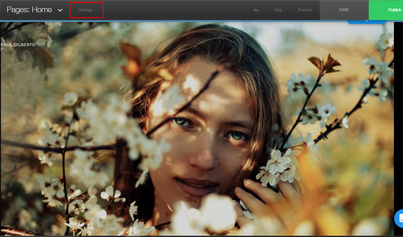
Task: Click the black strip right of canvas
Action: tap(398, 124)
